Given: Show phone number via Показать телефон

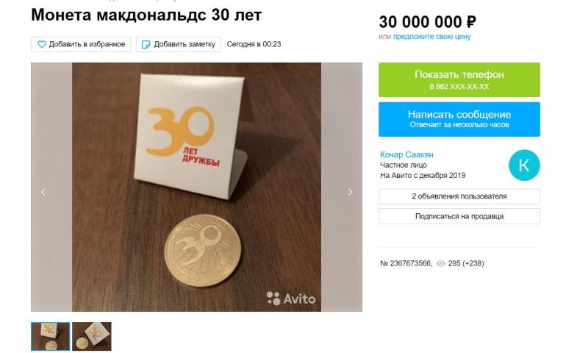Looking at the screenshot, I should point(459,80).
